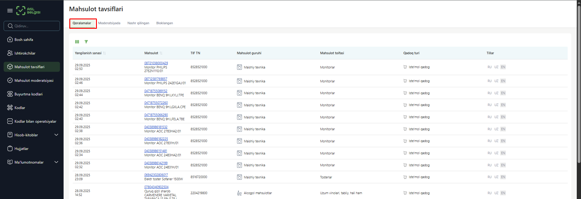The width and height of the screenshot is (581, 199).
Task: Open Buyurtma kodlari in sidebar
Action: [28, 94]
